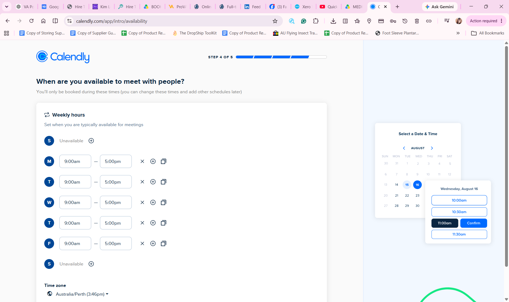
Task: Select the 10:30am time slot
Action: [x=459, y=212]
